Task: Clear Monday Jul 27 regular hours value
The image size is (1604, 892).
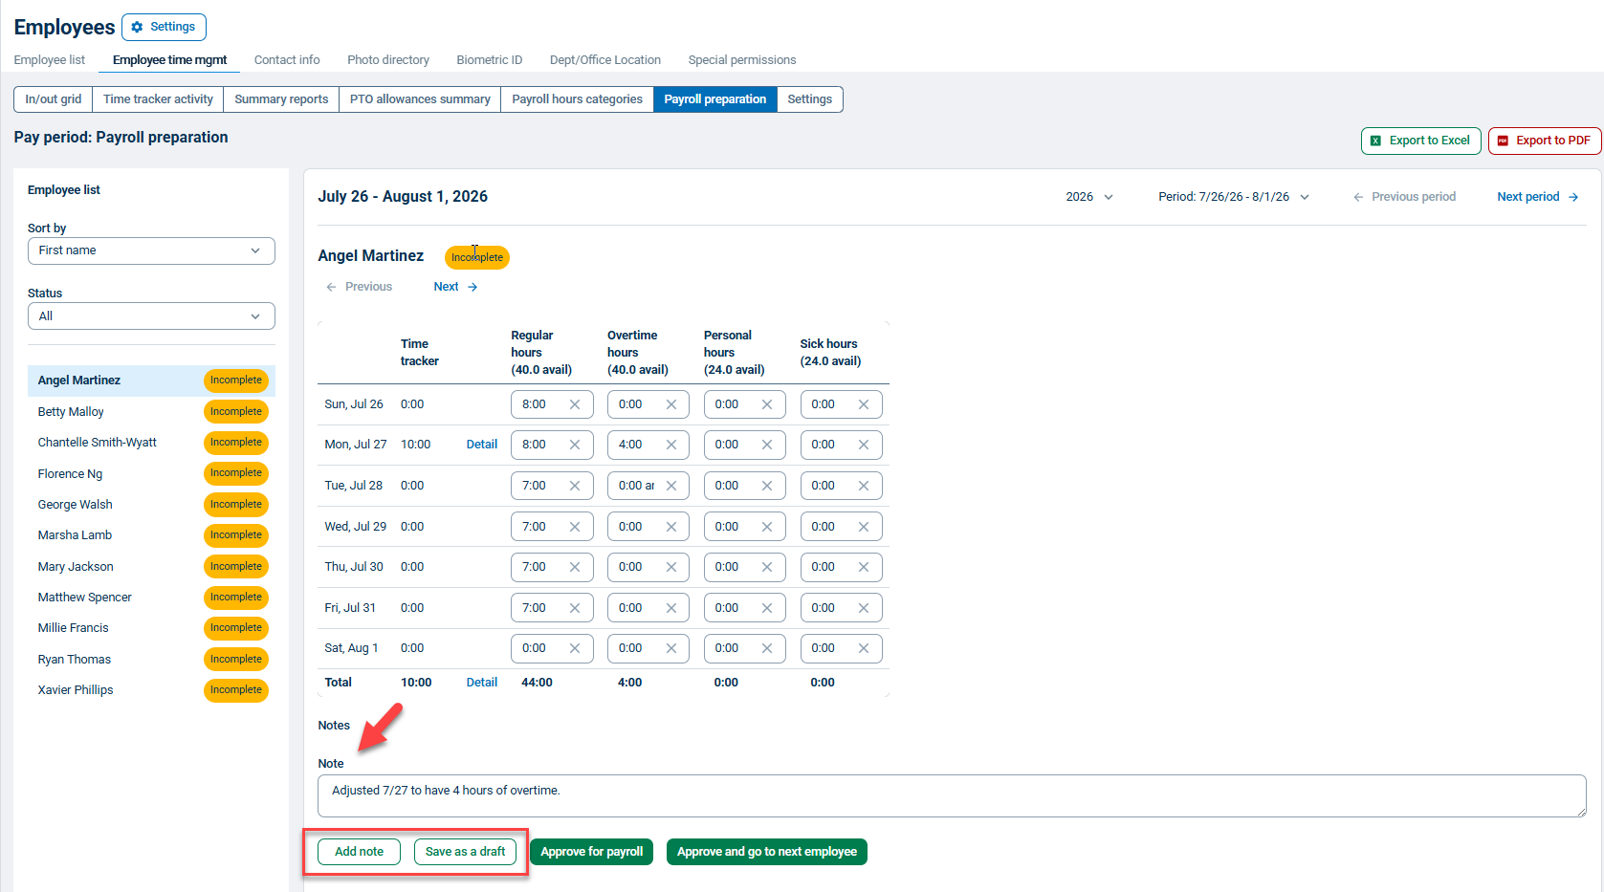Action: [x=575, y=445]
